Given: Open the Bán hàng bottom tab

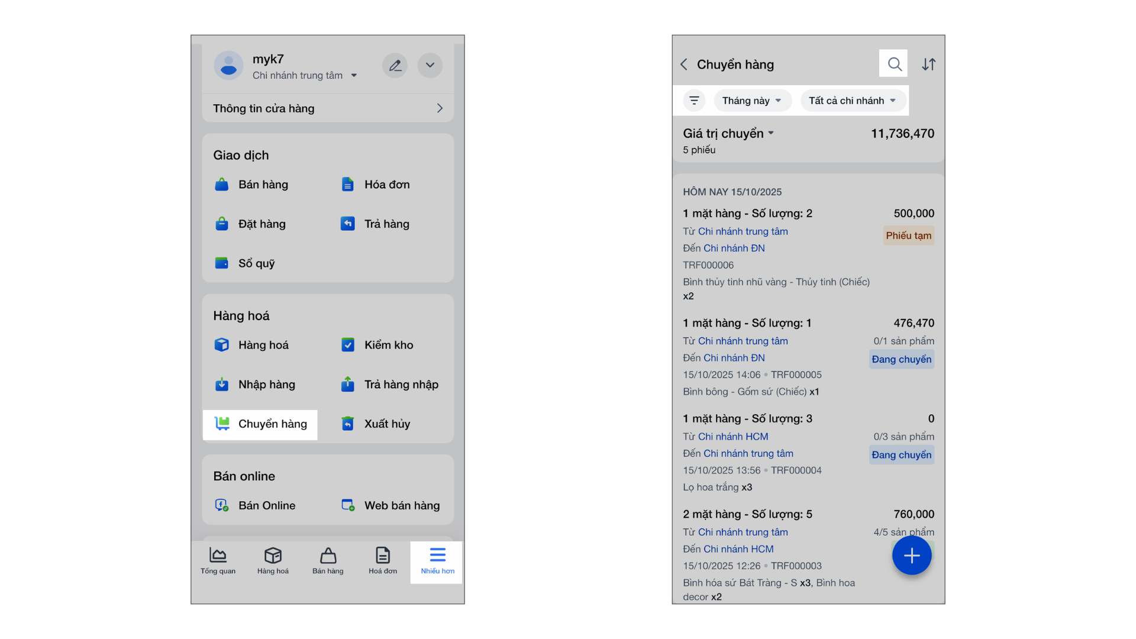Looking at the screenshot, I should (x=328, y=561).
